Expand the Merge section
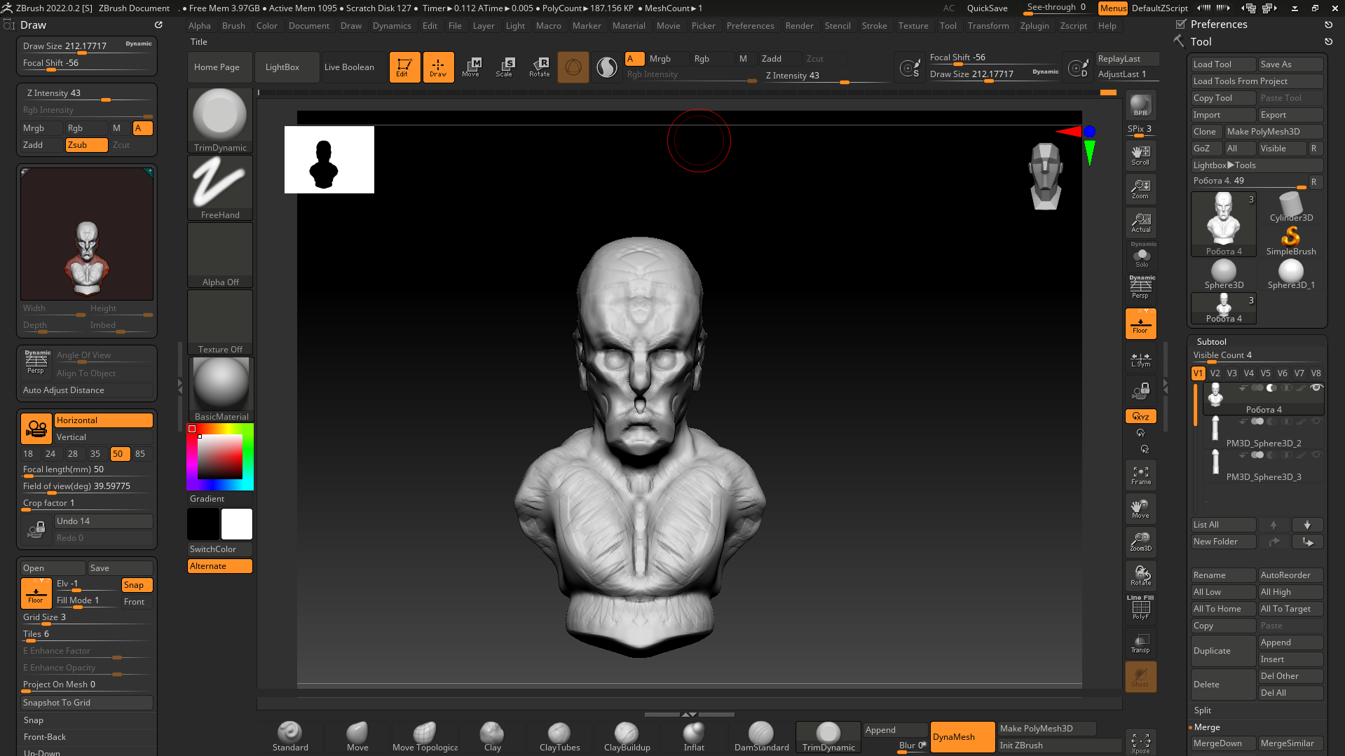 coord(1207,727)
